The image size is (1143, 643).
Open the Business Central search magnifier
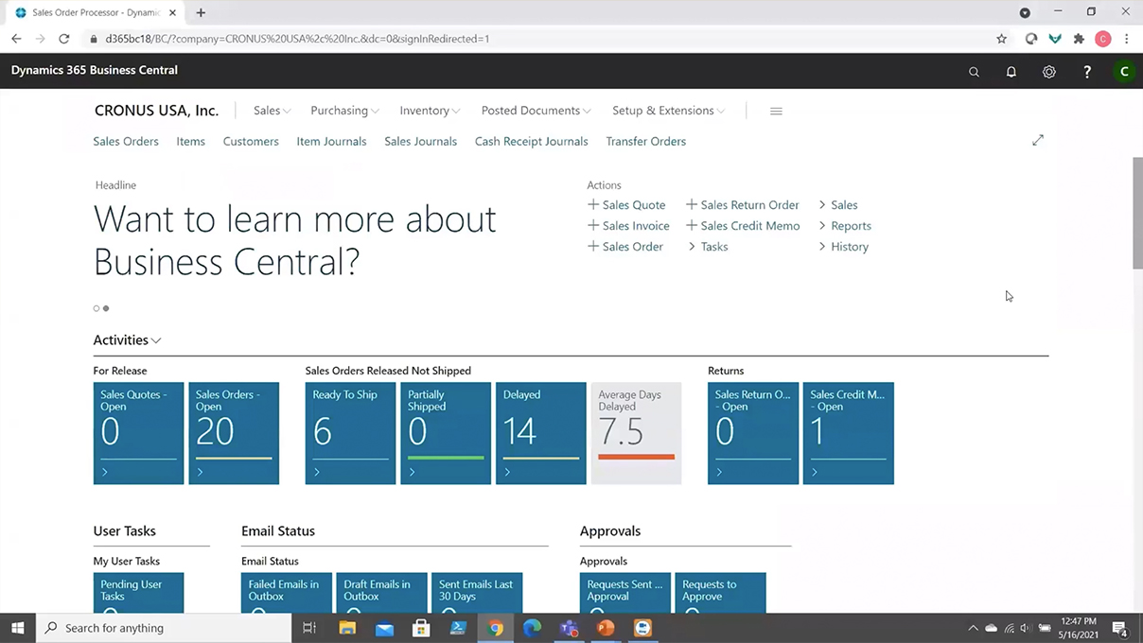tap(974, 72)
